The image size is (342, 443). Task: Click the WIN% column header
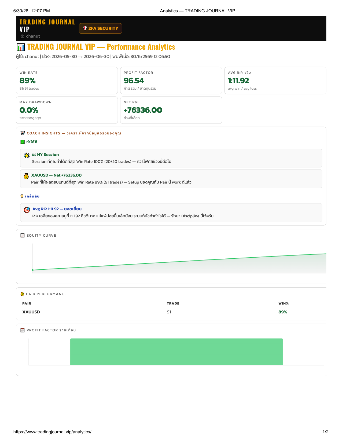[284, 303]
